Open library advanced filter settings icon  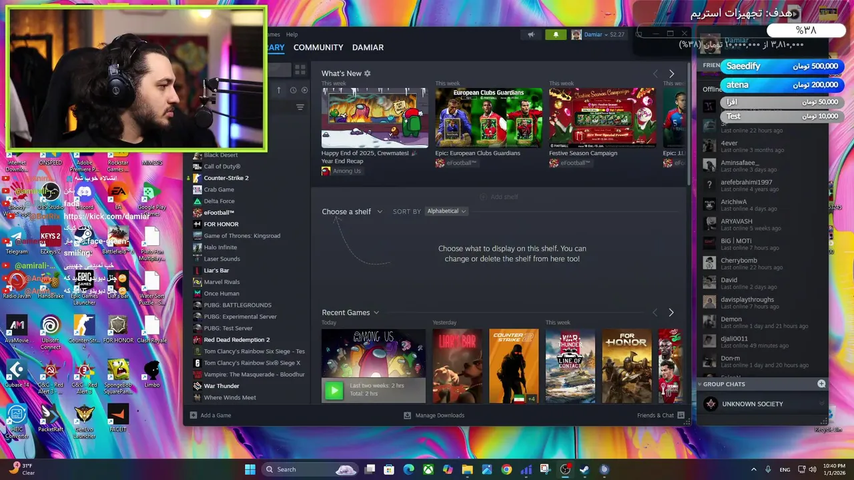click(x=300, y=107)
